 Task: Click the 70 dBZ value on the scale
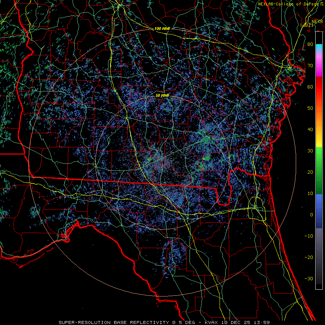[310, 66]
